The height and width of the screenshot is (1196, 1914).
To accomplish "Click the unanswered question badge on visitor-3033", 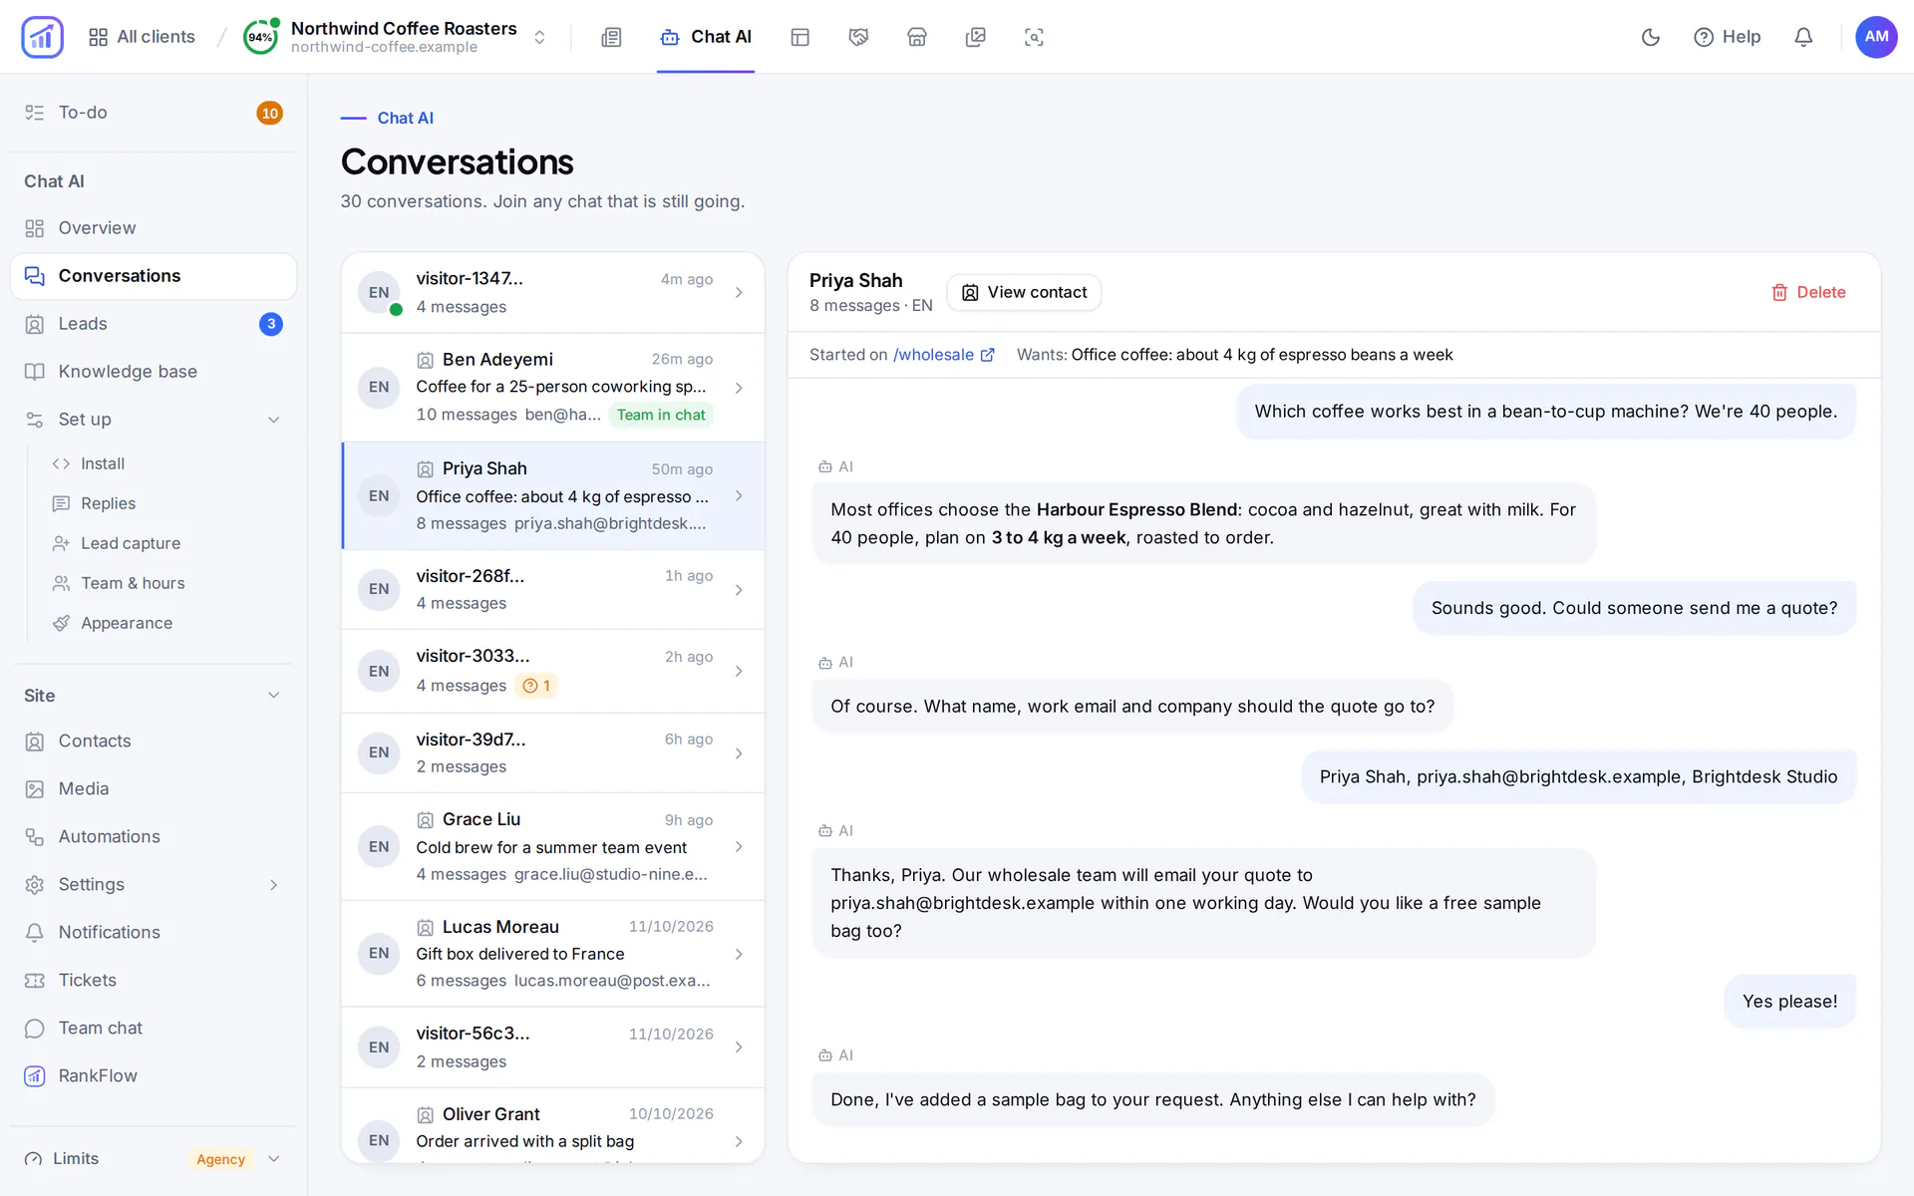I will tap(536, 686).
